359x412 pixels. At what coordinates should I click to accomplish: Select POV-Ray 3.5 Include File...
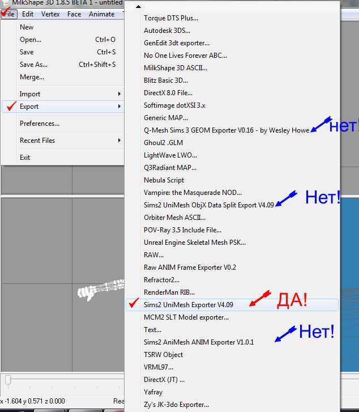232,230
